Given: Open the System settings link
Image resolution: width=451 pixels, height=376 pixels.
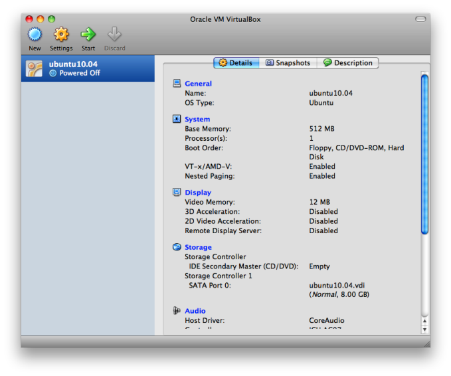Looking at the screenshot, I should click(197, 119).
